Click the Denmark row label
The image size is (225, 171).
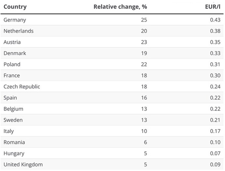click(15, 53)
